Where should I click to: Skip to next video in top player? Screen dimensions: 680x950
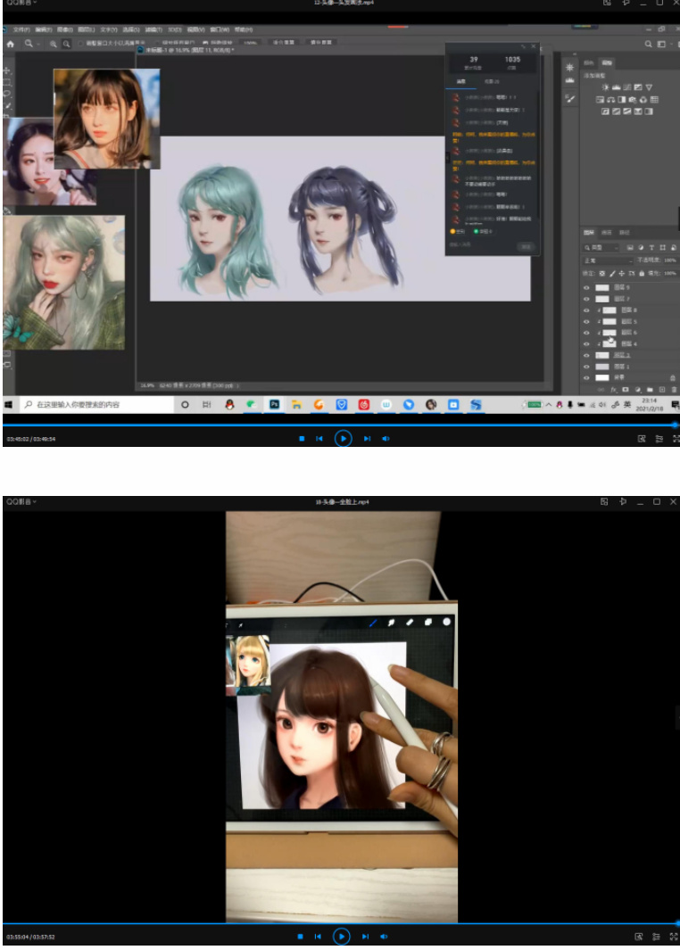tap(367, 439)
